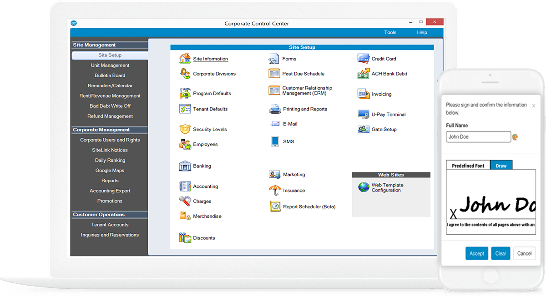
Task: Open the Gate Setup icon
Action: [x=363, y=129]
